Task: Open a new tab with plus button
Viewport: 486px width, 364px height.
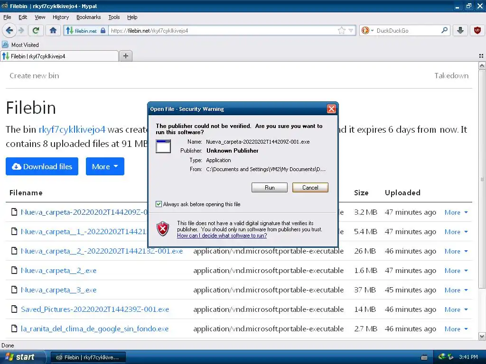Action: point(125,56)
